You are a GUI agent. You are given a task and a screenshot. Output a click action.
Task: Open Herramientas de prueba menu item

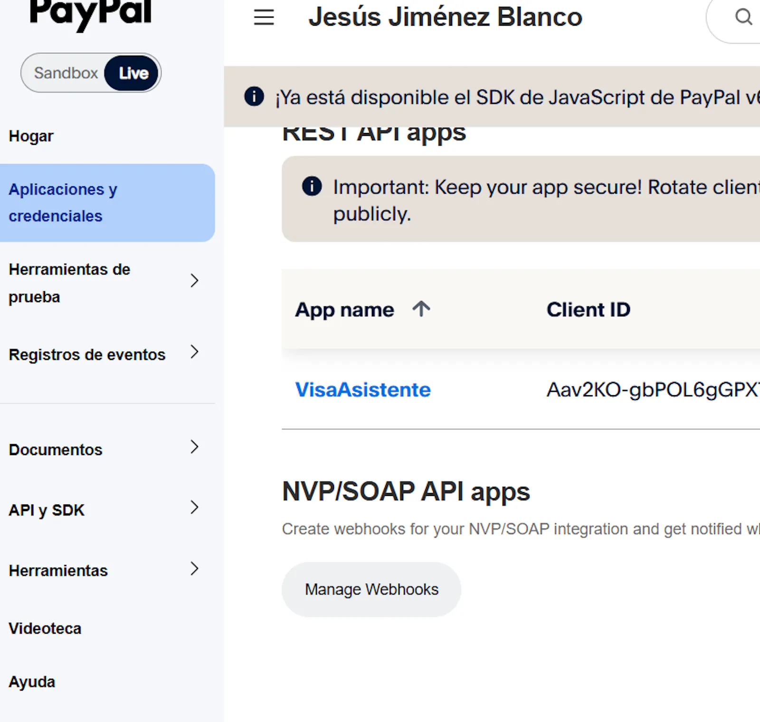tap(69, 283)
